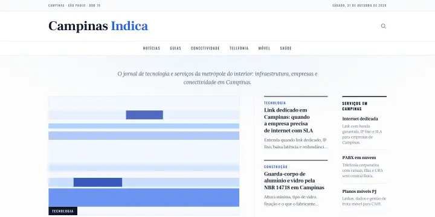Open the Móvel menu item
This screenshot has height=217, width=435.
pyautogui.click(x=264, y=48)
